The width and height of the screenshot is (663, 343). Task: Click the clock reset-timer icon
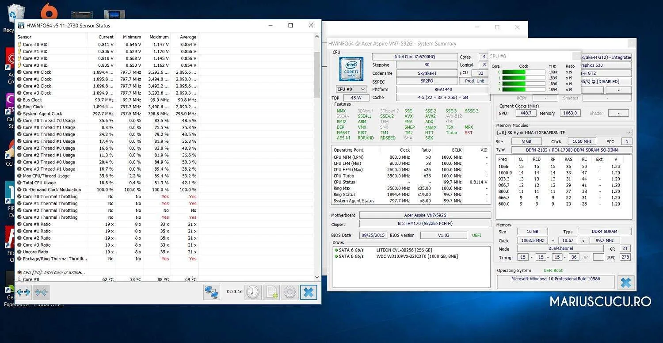[x=253, y=292]
